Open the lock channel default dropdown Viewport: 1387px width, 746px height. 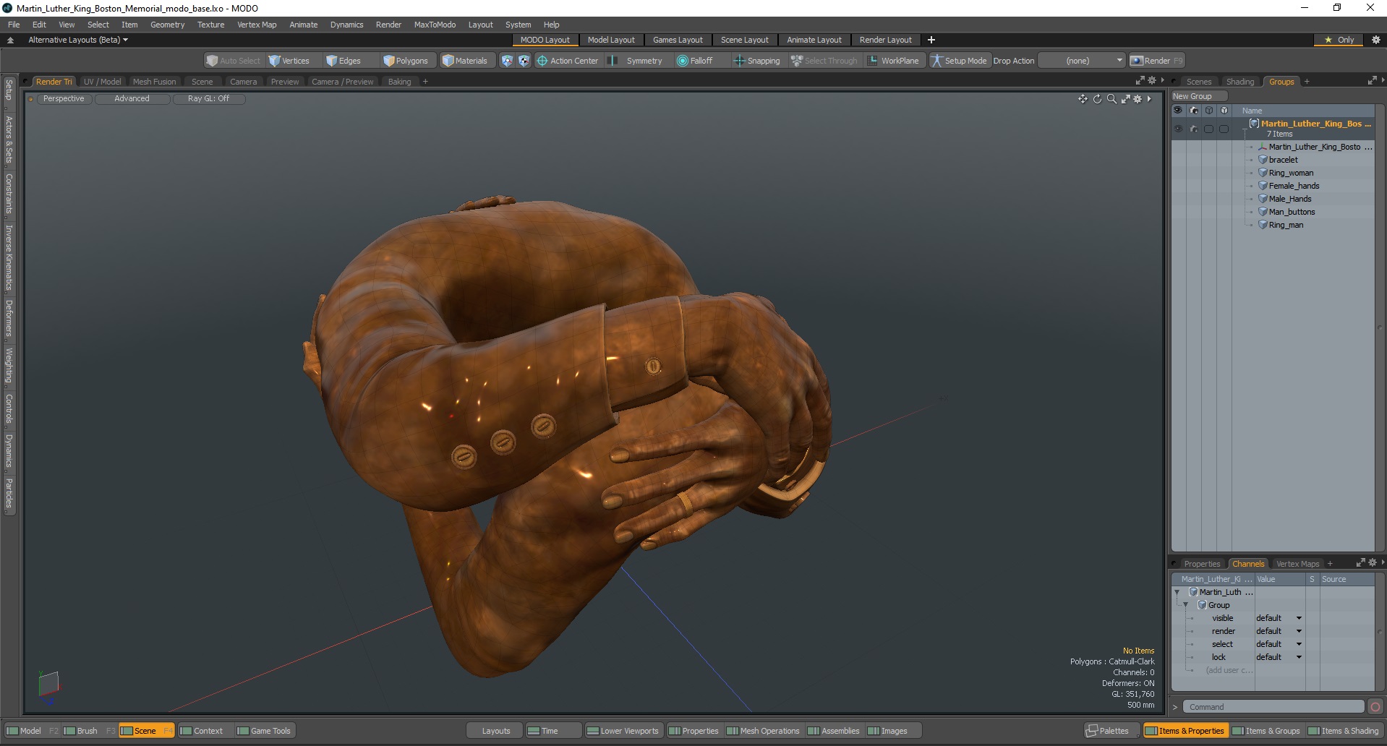click(x=1279, y=657)
